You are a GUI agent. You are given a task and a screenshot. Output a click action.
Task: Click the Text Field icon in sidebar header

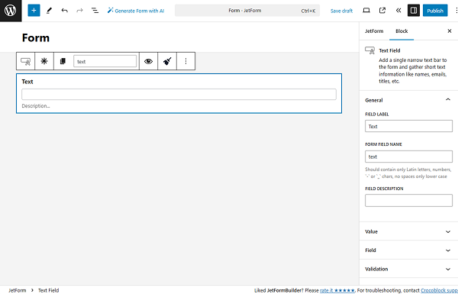[x=369, y=50]
